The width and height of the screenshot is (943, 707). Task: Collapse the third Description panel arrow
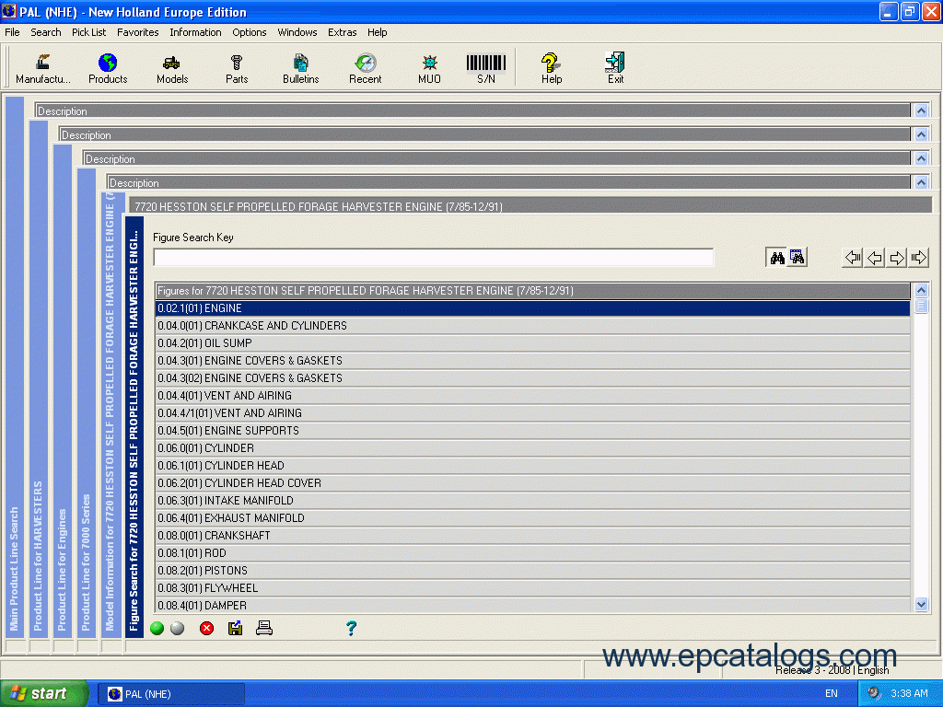(x=921, y=158)
